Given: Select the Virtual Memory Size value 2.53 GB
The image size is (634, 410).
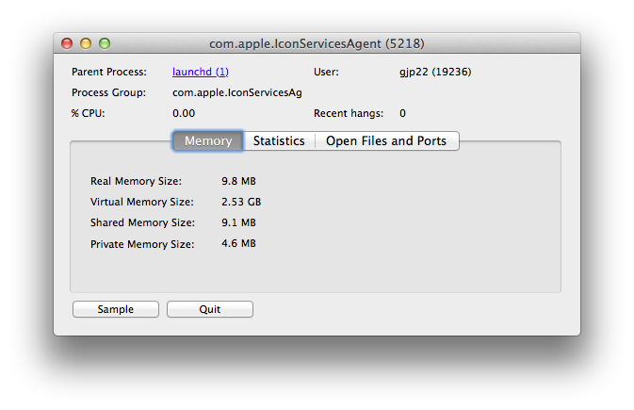Looking at the screenshot, I should pos(241,202).
